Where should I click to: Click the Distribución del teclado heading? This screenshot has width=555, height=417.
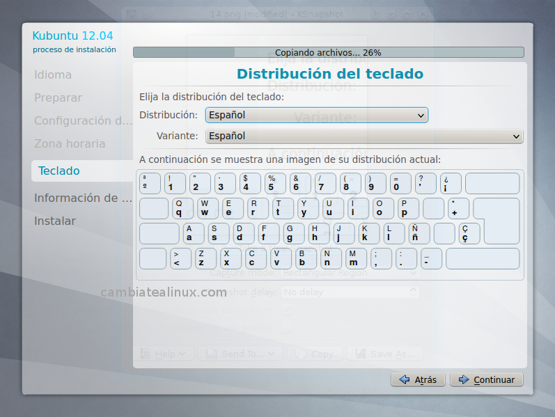(x=330, y=74)
